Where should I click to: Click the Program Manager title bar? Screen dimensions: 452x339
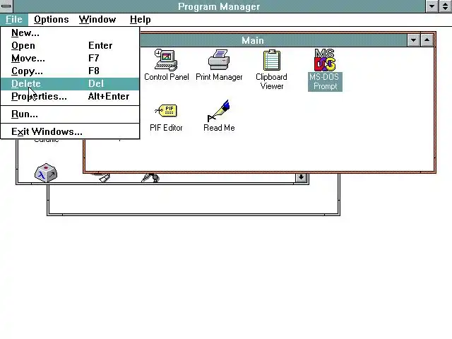click(219, 6)
